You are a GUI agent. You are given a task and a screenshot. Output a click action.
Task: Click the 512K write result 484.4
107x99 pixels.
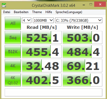pos(82,52)
